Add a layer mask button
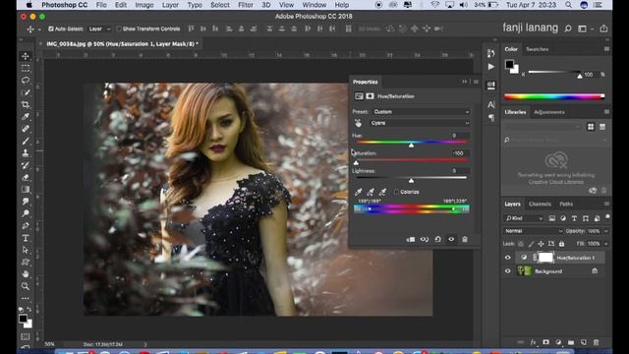629x354 pixels. tap(545, 342)
